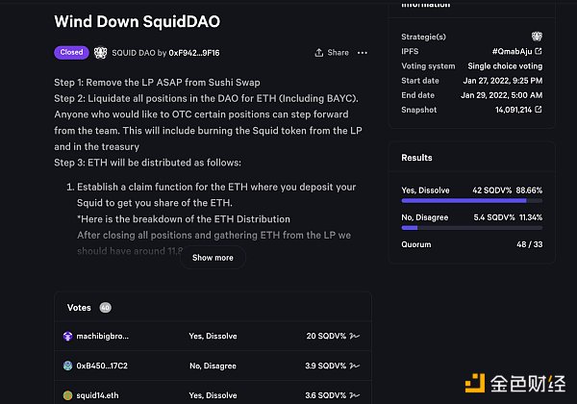Click the SQUID DAO avatar icon
Image resolution: width=577 pixels, height=404 pixels.
click(x=100, y=52)
